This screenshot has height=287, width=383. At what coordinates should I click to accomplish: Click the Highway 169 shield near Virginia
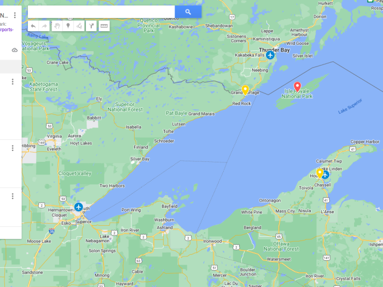pos(42,143)
